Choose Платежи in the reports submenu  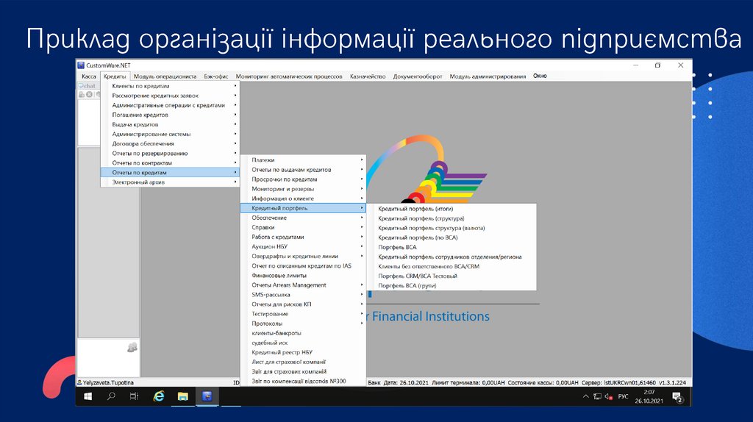[x=303, y=160]
